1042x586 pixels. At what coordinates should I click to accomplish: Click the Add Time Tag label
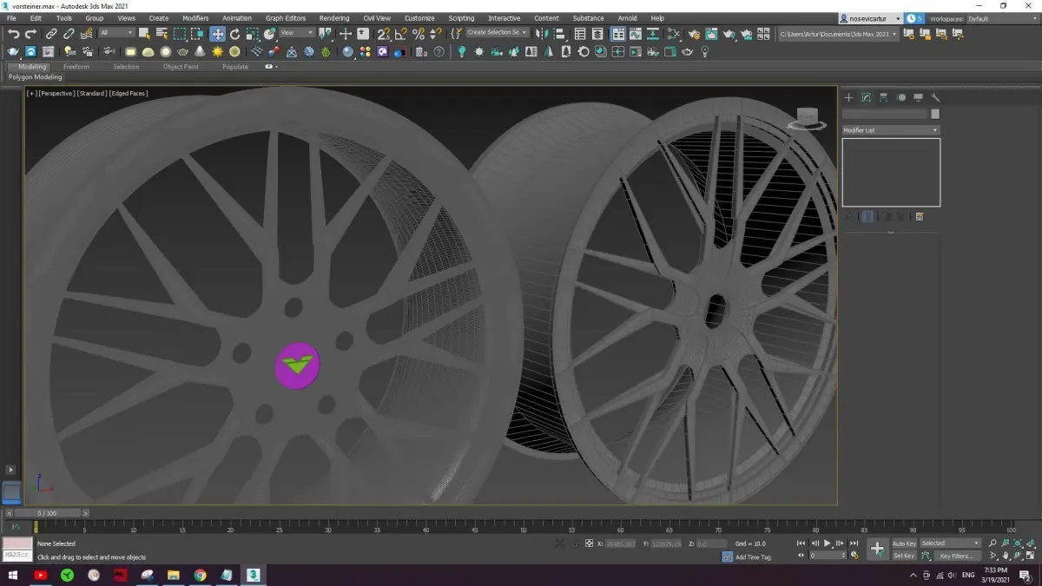753,557
